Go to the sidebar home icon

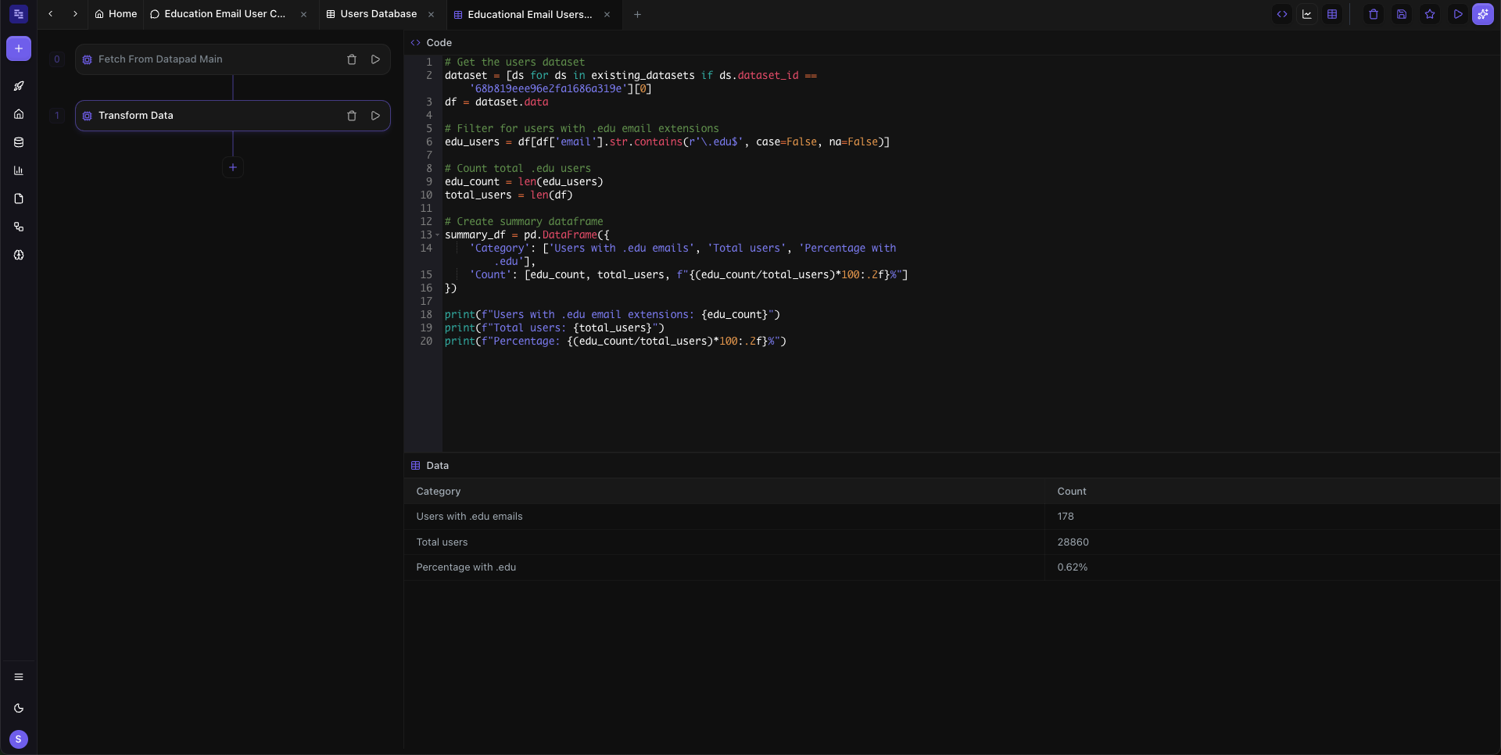pyautogui.click(x=19, y=114)
